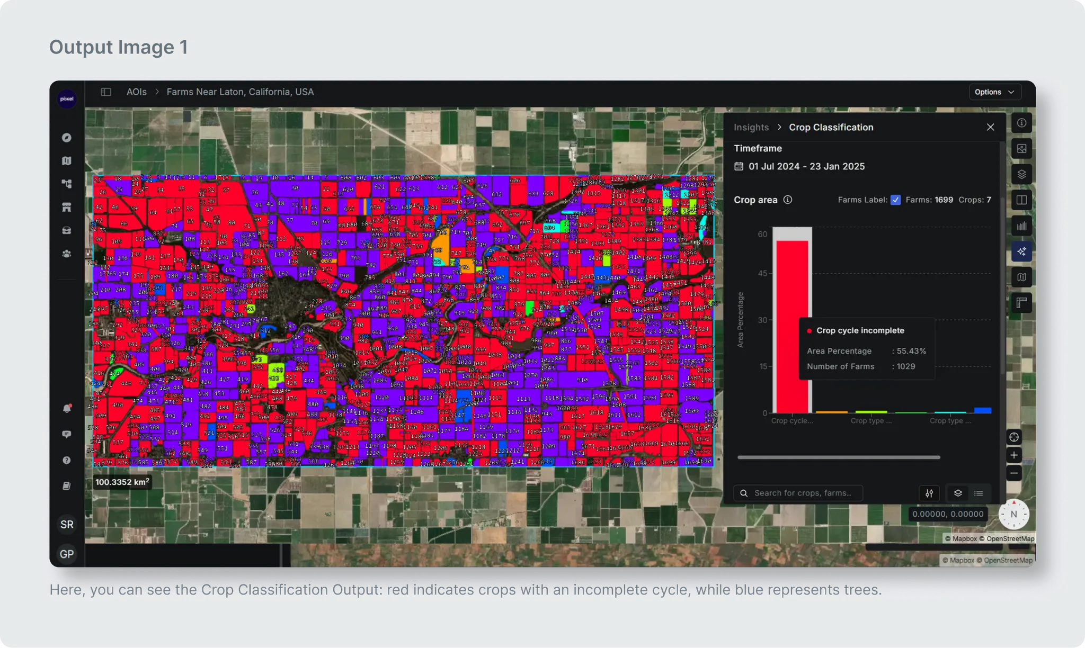Select the layers stack tool on right toolbar
The image size is (1085, 648).
pos(1021,174)
